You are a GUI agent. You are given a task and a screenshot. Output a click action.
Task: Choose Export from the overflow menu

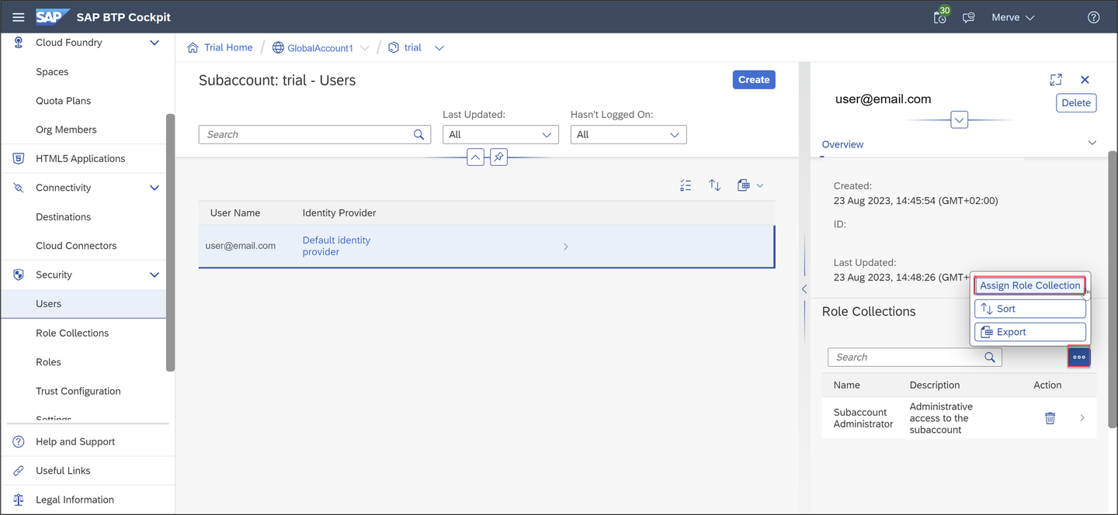[x=1029, y=332]
